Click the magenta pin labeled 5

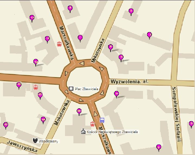click(x=121, y=58)
